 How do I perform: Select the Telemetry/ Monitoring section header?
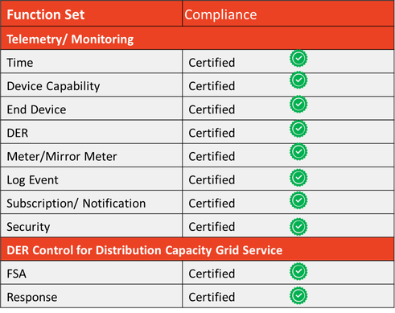pos(70,39)
